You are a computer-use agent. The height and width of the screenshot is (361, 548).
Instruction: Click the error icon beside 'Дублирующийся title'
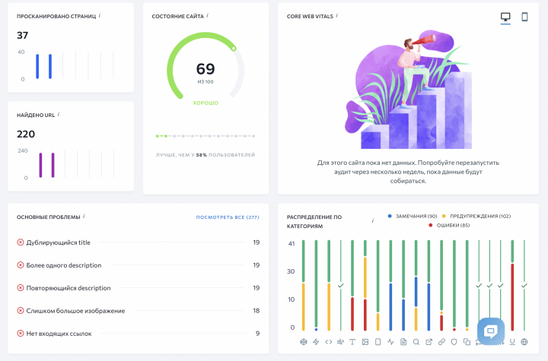[x=21, y=242]
